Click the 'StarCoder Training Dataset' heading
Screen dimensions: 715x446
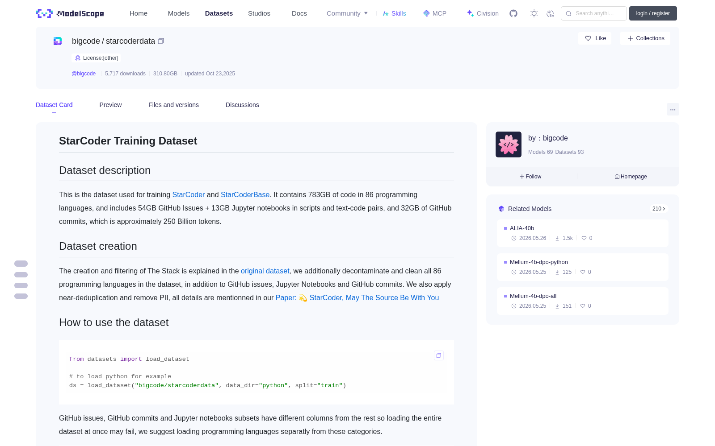128,141
